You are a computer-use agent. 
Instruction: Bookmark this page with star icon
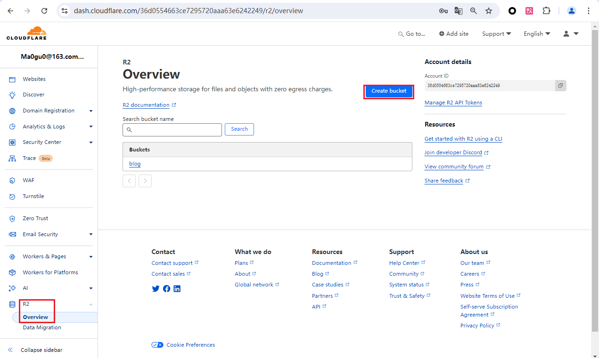[x=489, y=11]
